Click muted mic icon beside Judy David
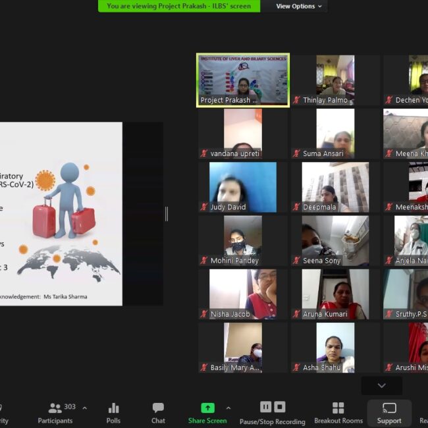The width and height of the screenshot is (428, 428). pyautogui.click(x=204, y=207)
